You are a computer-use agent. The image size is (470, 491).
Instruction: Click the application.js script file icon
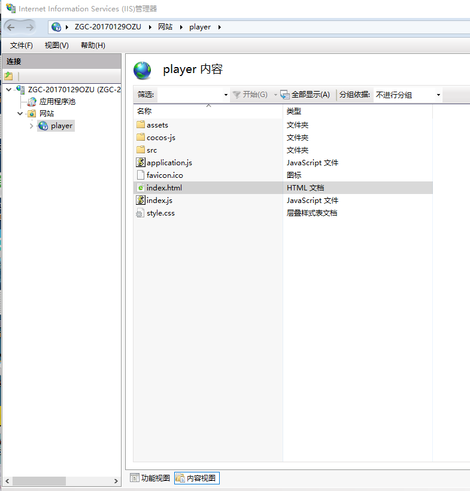point(141,162)
